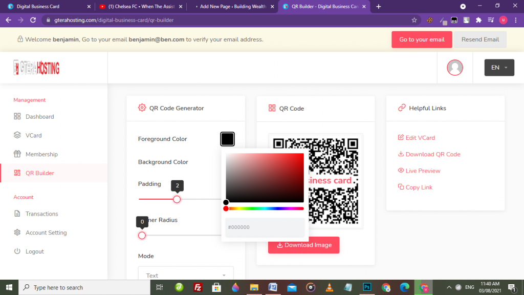Click the Helpful Links chain icon
Screen dimensions: 524x295
tap(402, 108)
